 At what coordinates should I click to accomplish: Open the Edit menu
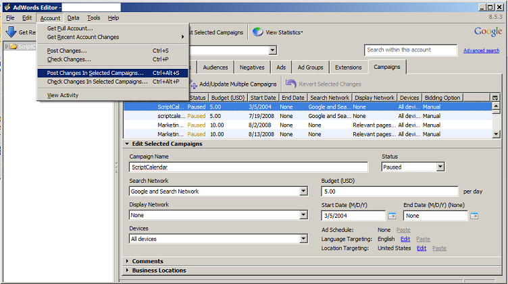(27, 18)
